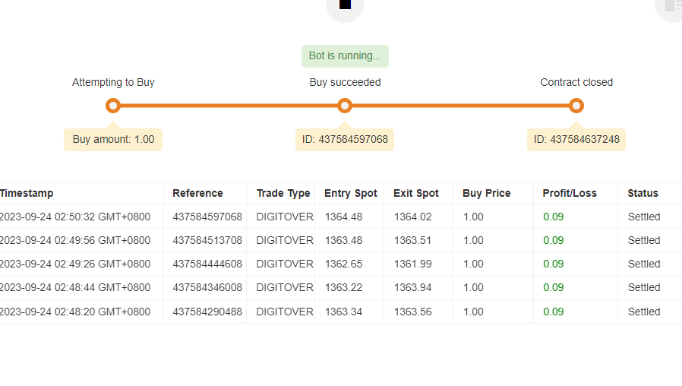Click exit spot 1363.94

coord(412,287)
